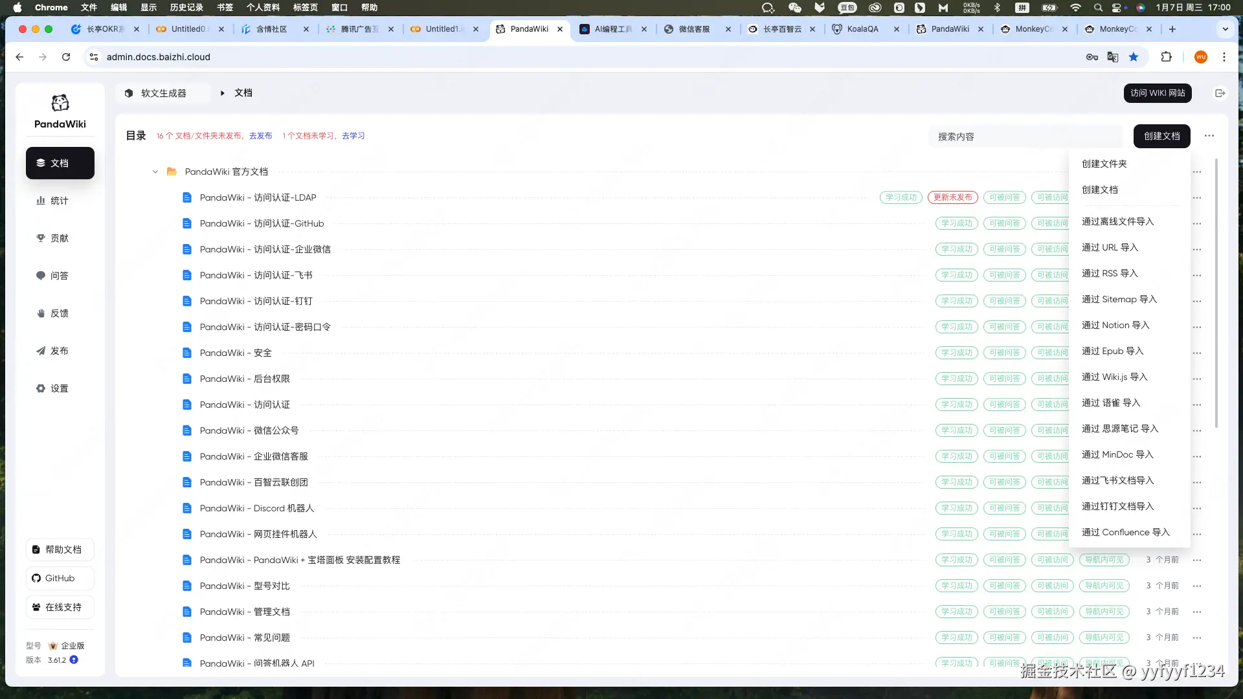This screenshot has width=1243, height=699.
Task: Choose 通过飞书文档导入
Action: (x=1130, y=480)
